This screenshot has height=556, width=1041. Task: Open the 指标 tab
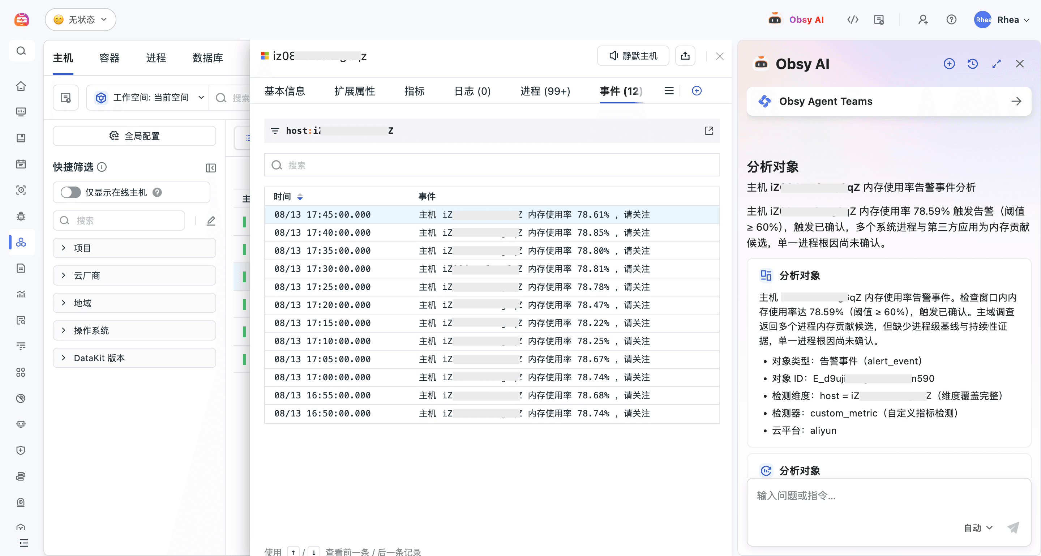tap(414, 91)
